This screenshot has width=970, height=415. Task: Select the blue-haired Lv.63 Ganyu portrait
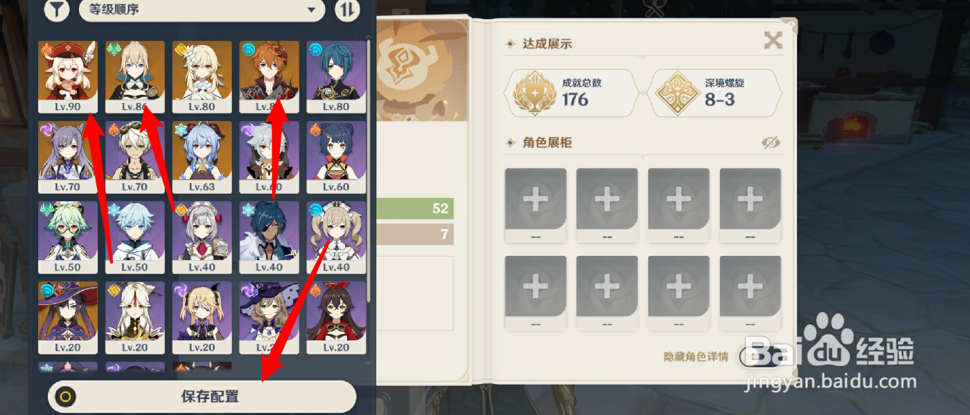click(x=202, y=157)
